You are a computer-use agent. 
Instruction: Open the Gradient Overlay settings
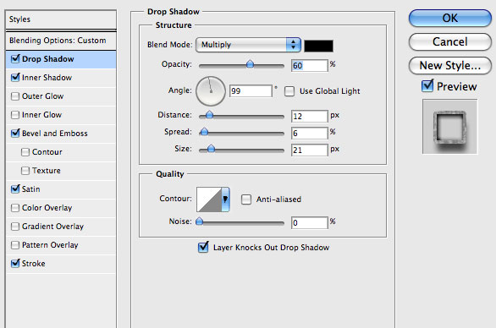pyautogui.click(x=52, y=227)
